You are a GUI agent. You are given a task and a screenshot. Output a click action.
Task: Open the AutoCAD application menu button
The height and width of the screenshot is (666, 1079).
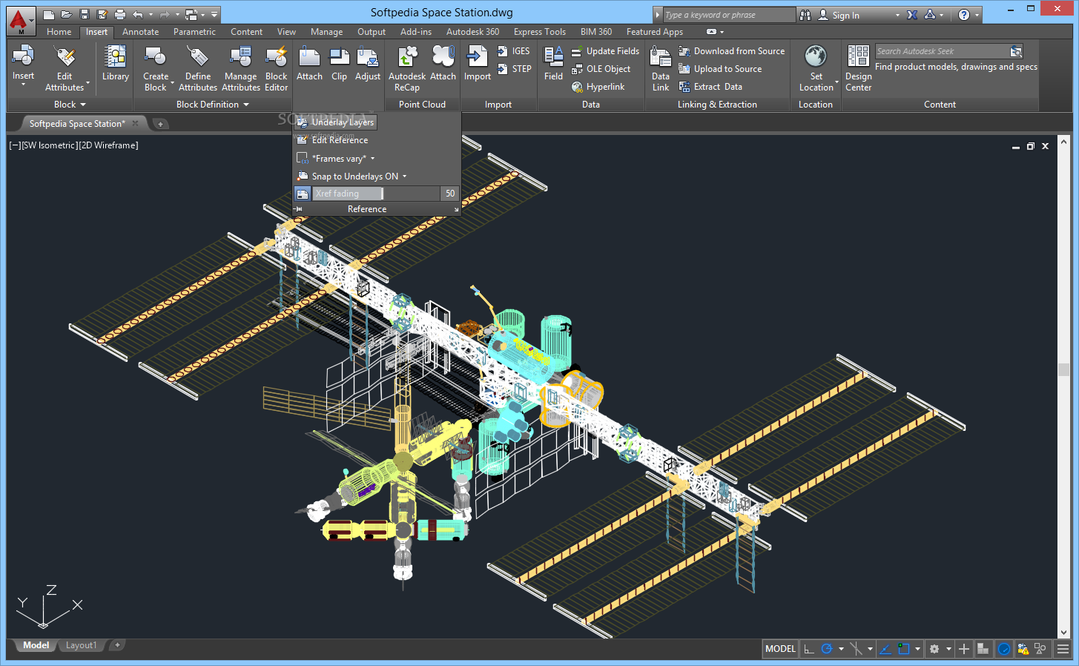coord(21,20)
